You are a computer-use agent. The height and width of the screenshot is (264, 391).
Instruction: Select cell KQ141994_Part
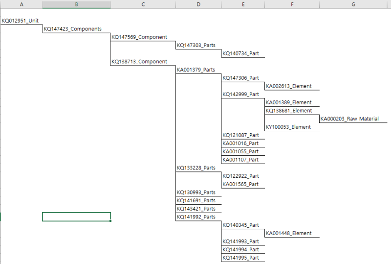pyautogui.click(x=243, y=249)
